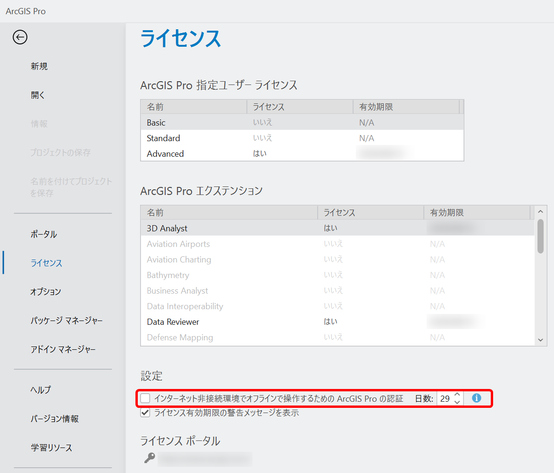Click バージョン情報 in the sidebar
The image size is (554, 473).
55,419
